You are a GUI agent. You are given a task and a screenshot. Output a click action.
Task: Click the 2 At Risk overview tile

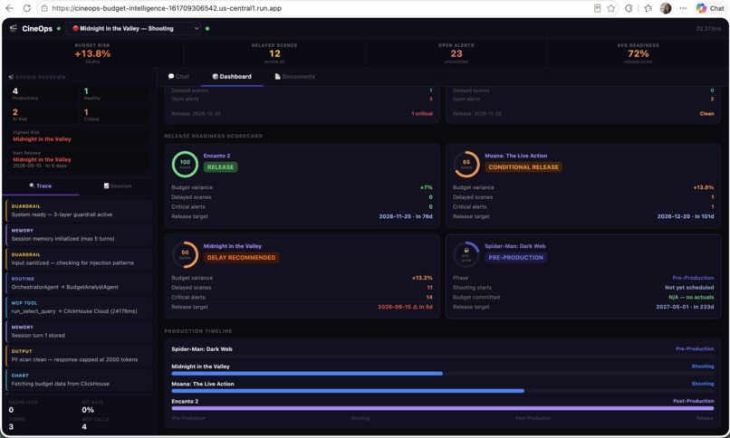coord(43,115)
